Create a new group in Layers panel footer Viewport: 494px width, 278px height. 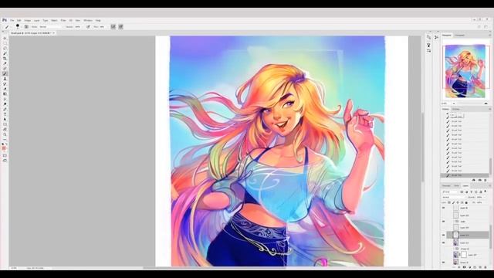point(475,267)
